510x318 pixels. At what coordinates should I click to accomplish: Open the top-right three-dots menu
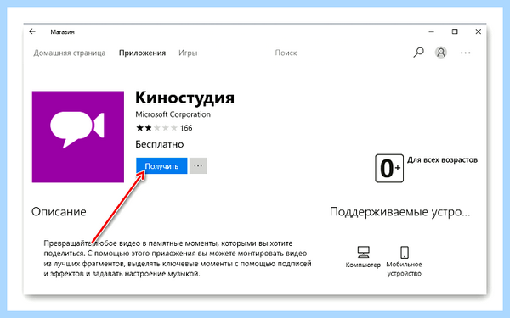click(466, 53)
